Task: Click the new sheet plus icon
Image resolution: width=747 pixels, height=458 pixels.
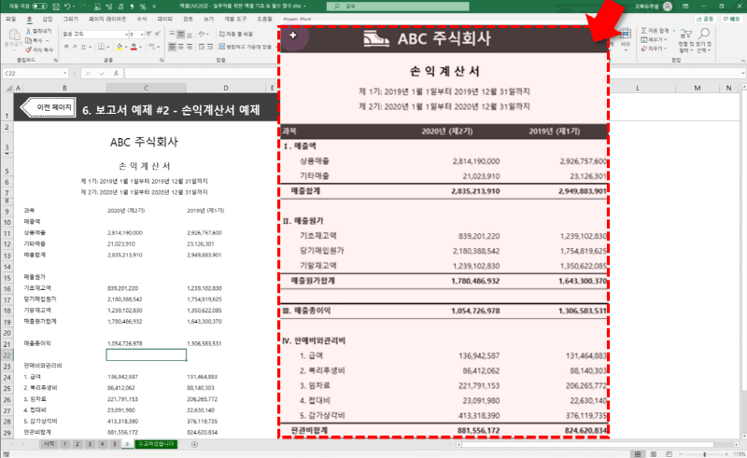Action: click(194, 444)
